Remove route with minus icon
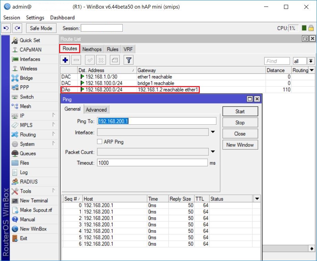 coord(76,60)
